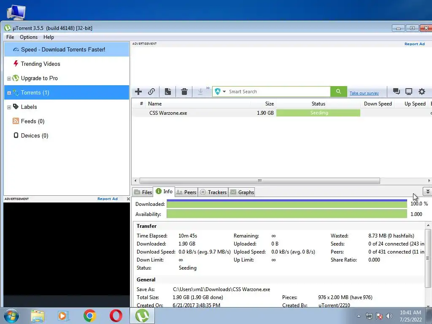Click the Create New Torrent file icon
The height and width of the screenshot is (324, 432).
(168, 92)
